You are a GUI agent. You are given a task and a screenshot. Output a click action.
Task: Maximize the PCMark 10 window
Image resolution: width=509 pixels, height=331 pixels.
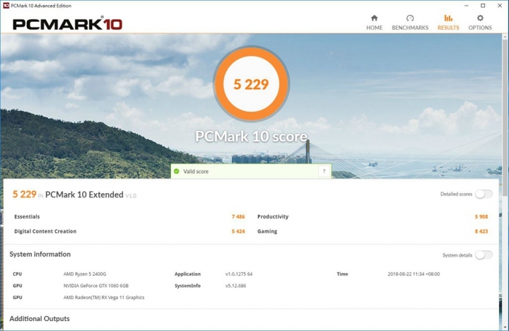483,6
